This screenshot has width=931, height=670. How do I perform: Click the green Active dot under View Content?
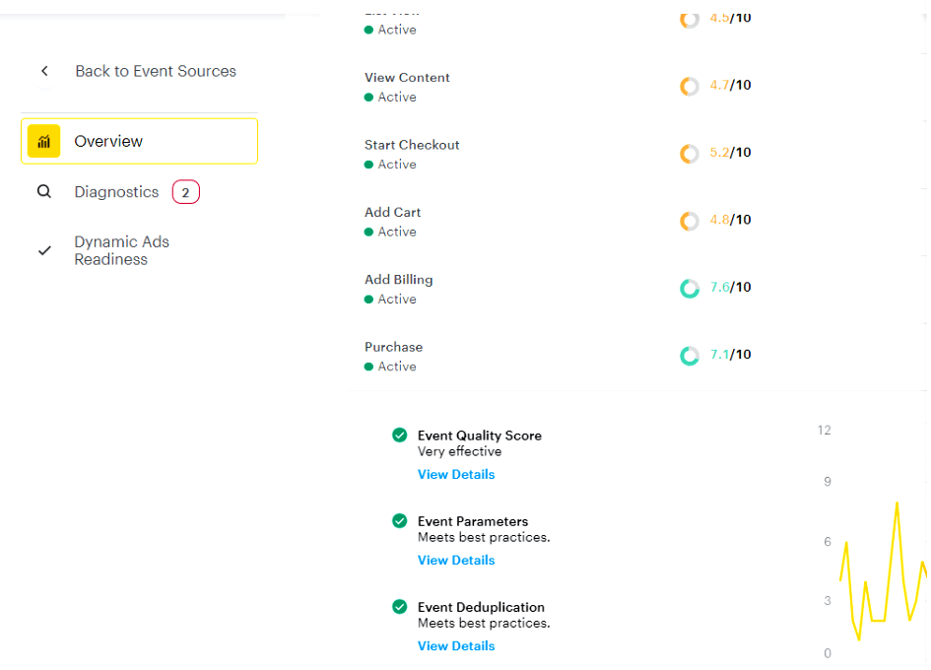[x=368, y=97]
